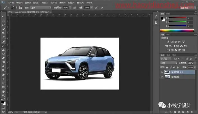Select the Move tool

coord(3,16)
